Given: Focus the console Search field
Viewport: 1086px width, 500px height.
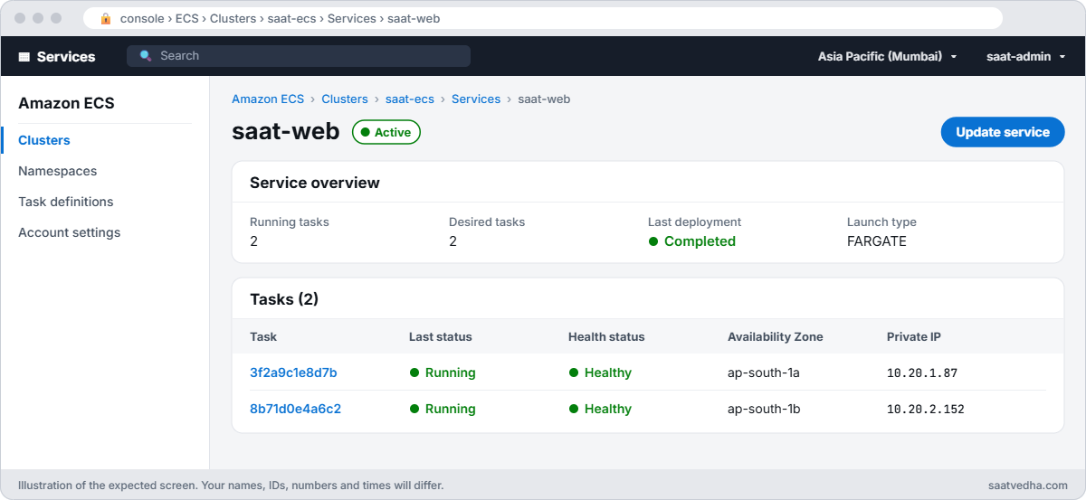Looking at the screenshot, I should coord(299,56).
